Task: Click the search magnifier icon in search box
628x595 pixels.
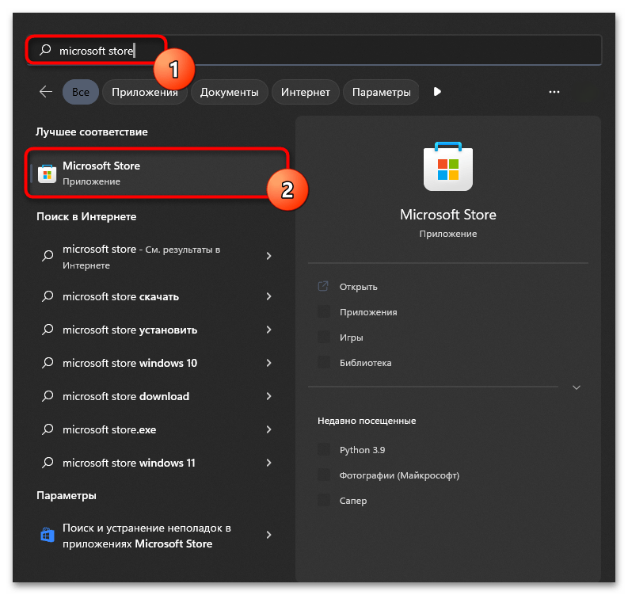Action: point(45,50)
